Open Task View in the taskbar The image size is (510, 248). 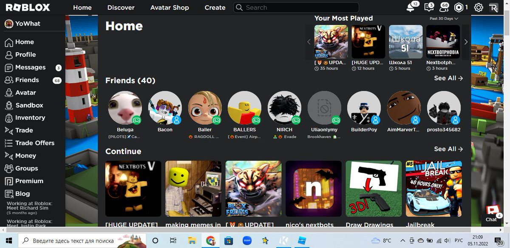click(173, 240)
